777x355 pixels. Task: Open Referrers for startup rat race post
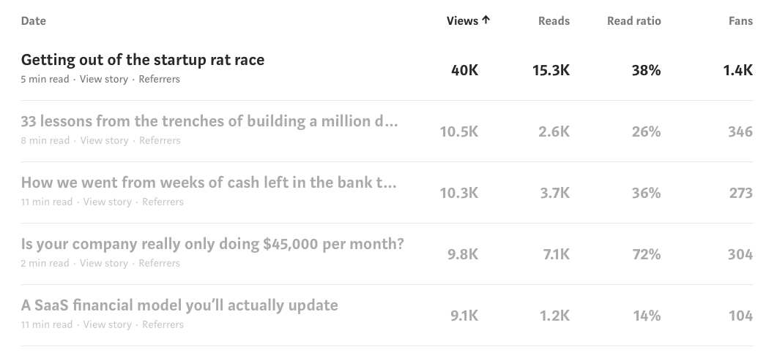tap(159, 79)
